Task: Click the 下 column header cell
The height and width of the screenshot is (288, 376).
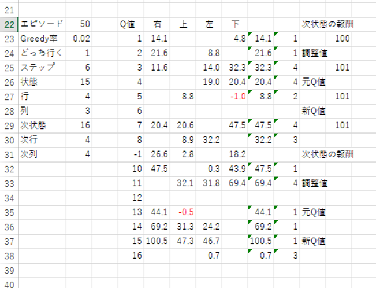Action: [235, 24]
